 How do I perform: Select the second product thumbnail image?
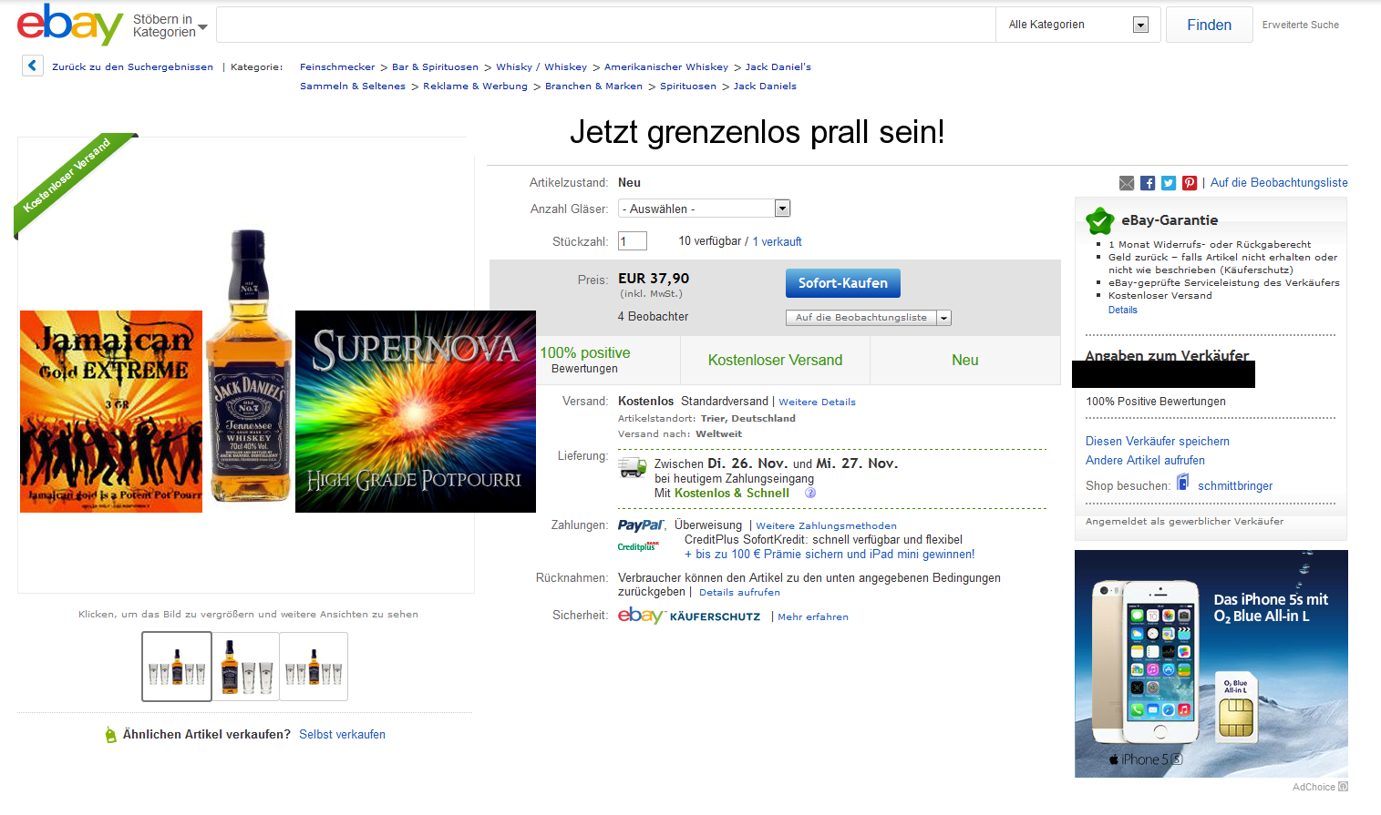246,667
